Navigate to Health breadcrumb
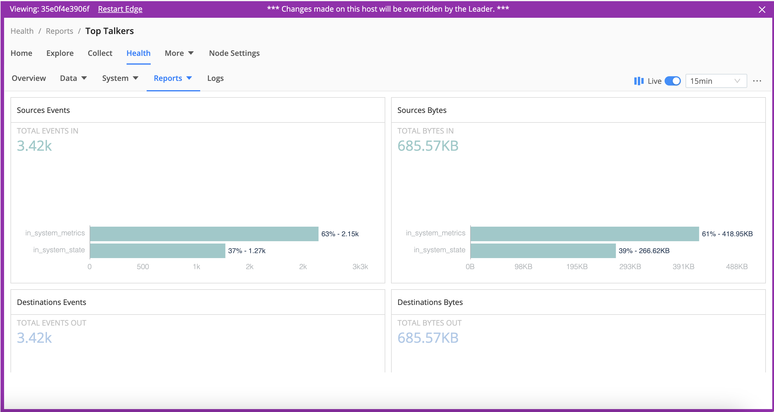This screenshot has width=774, height=412. [22, 31]
